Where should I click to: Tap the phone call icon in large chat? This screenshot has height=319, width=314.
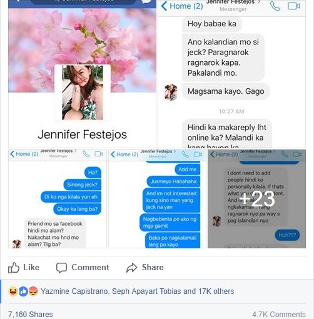[275, 6]
